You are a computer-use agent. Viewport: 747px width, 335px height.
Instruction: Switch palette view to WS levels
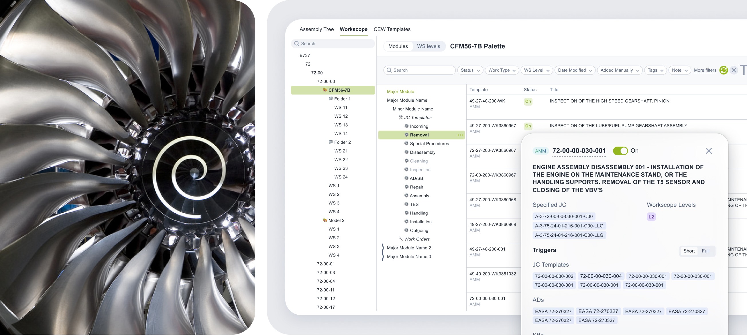(428, 46)
